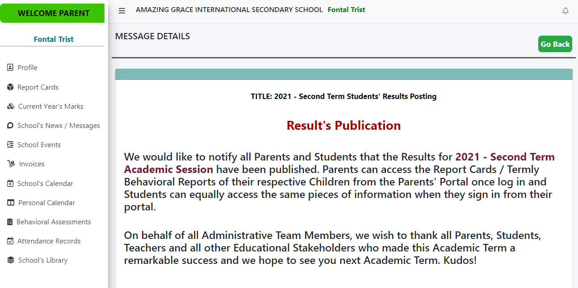Click the Attendance Records check icon
Screen dimensions: 578x288
tap(10, 241)
